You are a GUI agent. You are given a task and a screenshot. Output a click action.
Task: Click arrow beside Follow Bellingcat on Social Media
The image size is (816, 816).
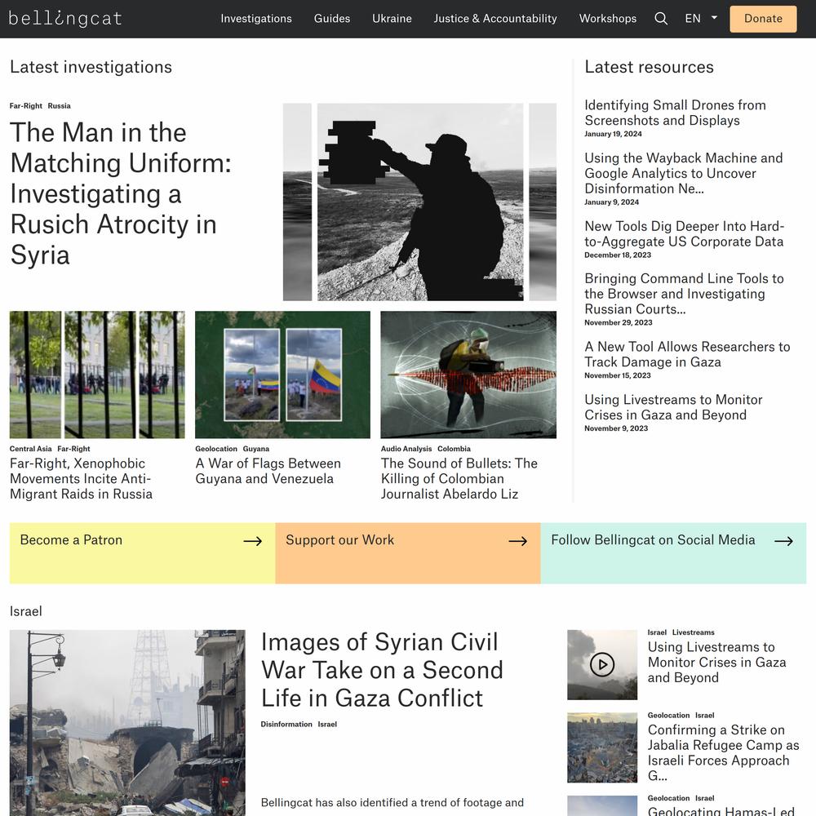click(x=783, y=541)
